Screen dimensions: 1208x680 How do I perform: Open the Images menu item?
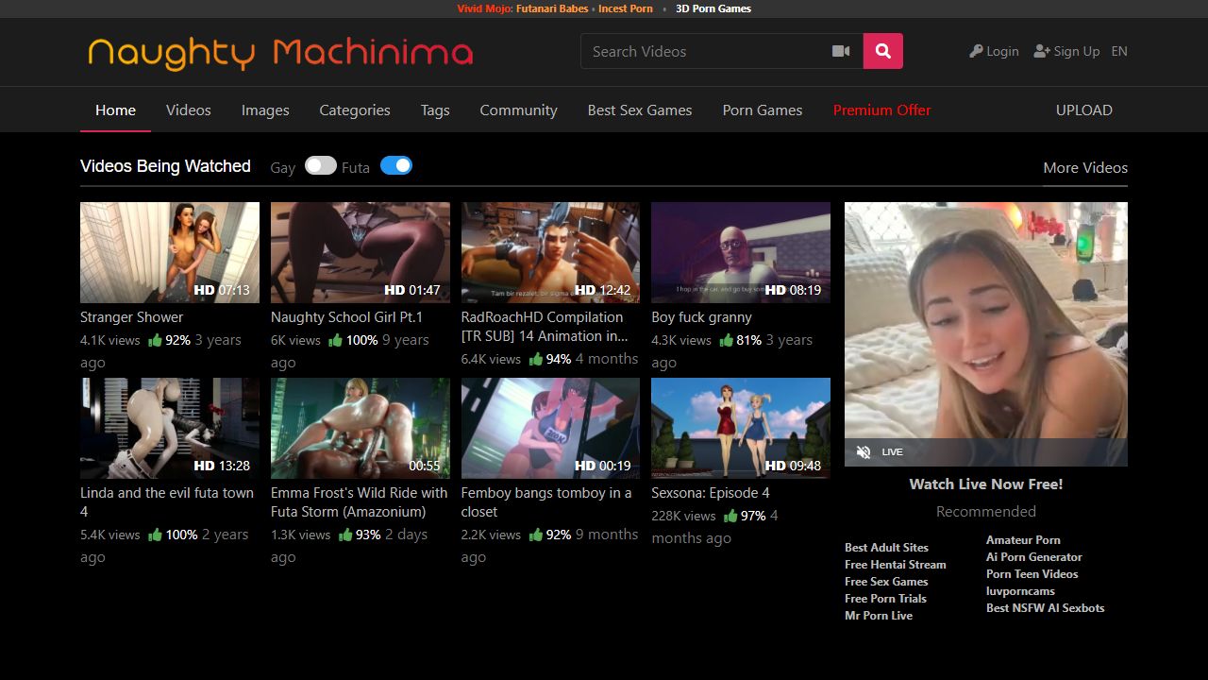pyautogui.click(x=265, y=110)
